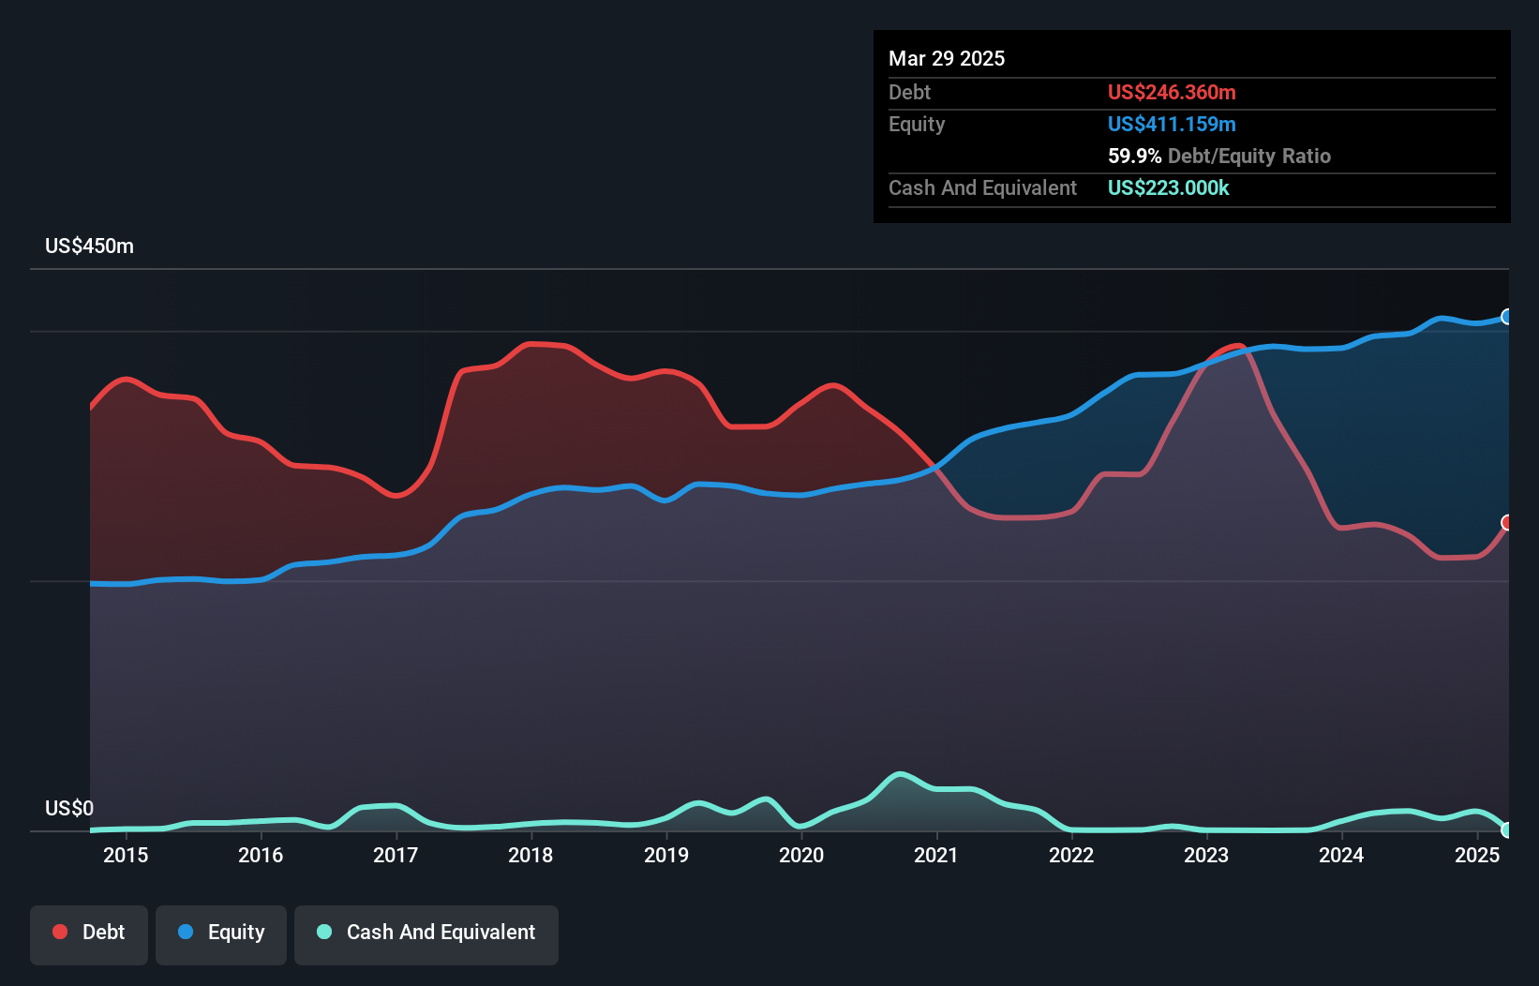The height and width of the screenshot is (986, 1539).
Task: Select the Equity endpoint marker on chart
Action: (1507, 317)
